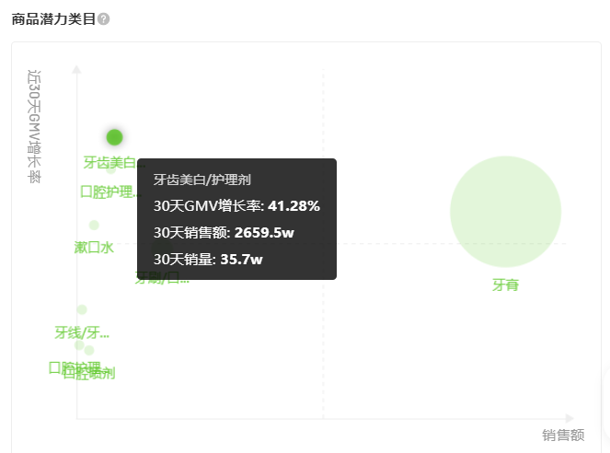The image size is (610, 453).
Task: Click the help icon beside 商品潜力类目
Action: point(103,19)
